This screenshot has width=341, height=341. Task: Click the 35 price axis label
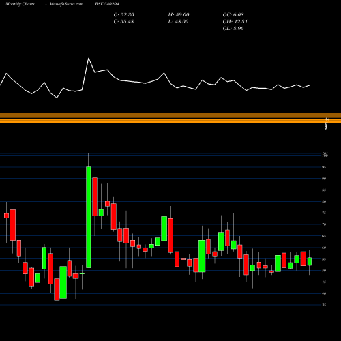[324, 305]
